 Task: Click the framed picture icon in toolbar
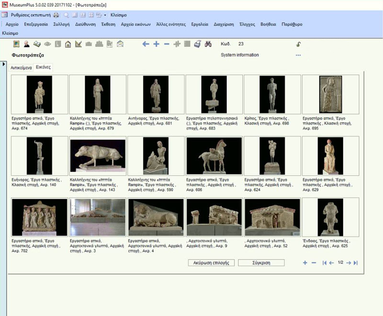pos(16,45)
